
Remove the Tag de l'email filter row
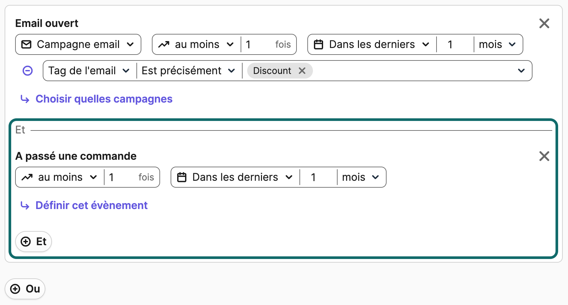point(28,71)
